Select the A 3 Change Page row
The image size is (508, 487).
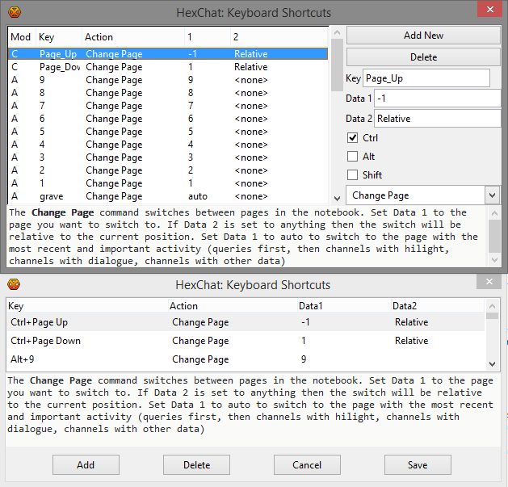[x=168, y=157]
